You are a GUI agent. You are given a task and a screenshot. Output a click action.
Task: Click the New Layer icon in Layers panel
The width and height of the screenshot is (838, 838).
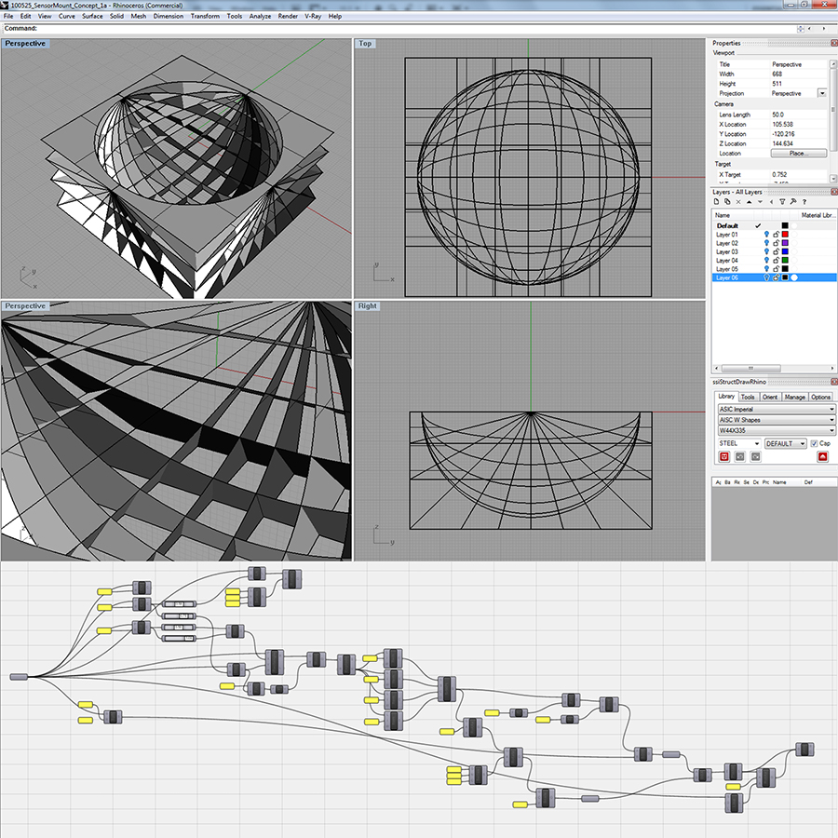717,202
